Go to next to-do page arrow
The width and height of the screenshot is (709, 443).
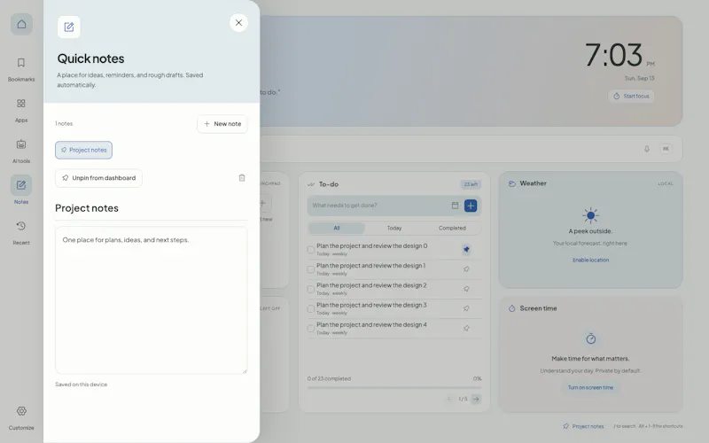(x=476, y=400)
